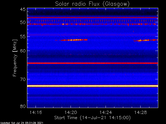Select the 'Frequency [MHz]' axis label
Image resolution: width=166 pixels, height=124 pixels.
tap(15, 58)
